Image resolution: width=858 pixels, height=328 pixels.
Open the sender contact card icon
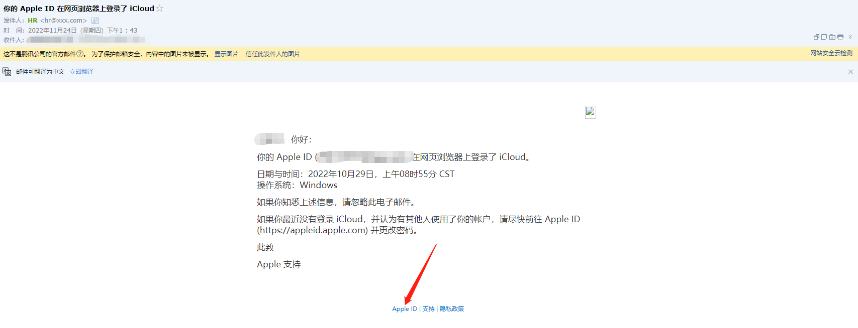tap(95, 21)
